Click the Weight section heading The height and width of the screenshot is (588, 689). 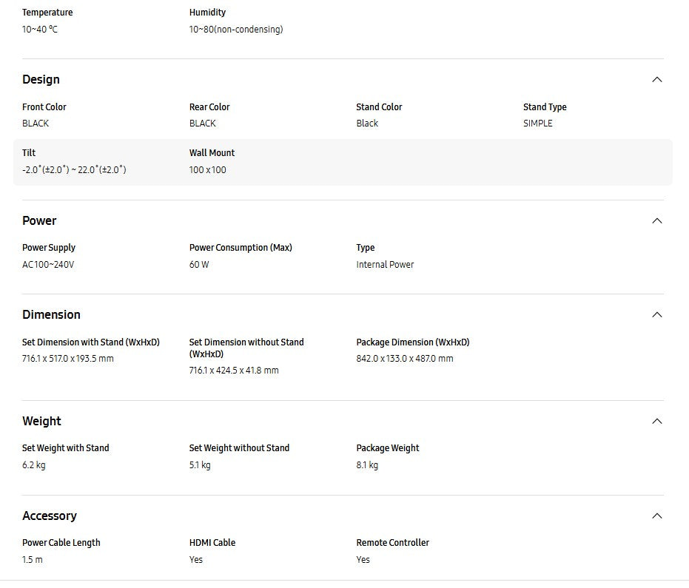click(41, 422)
